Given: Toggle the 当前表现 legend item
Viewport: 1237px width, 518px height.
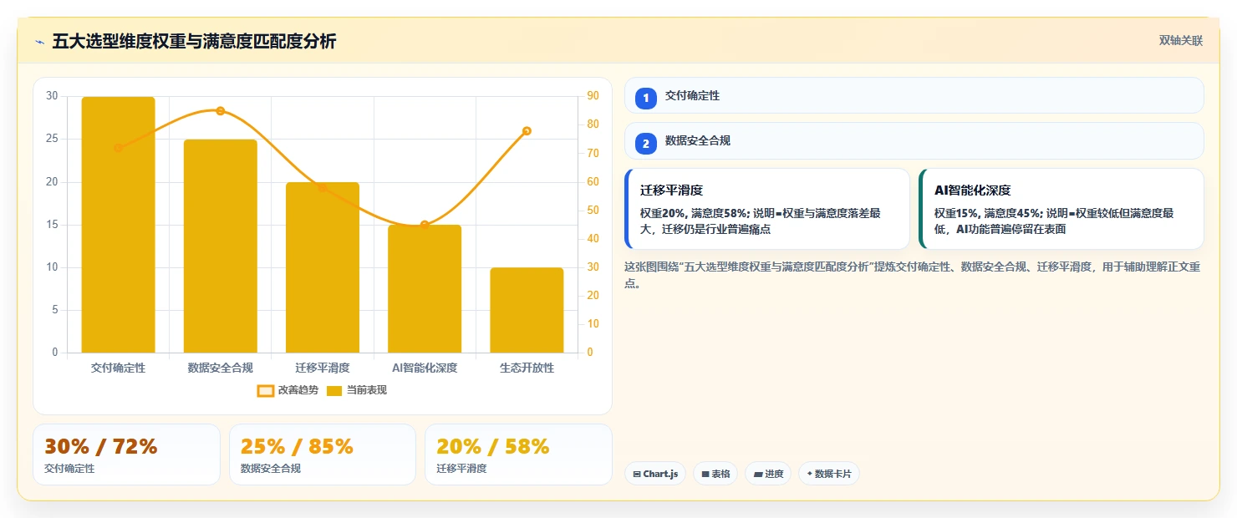Looking at the screenshot, I should (x=356, y=390).
